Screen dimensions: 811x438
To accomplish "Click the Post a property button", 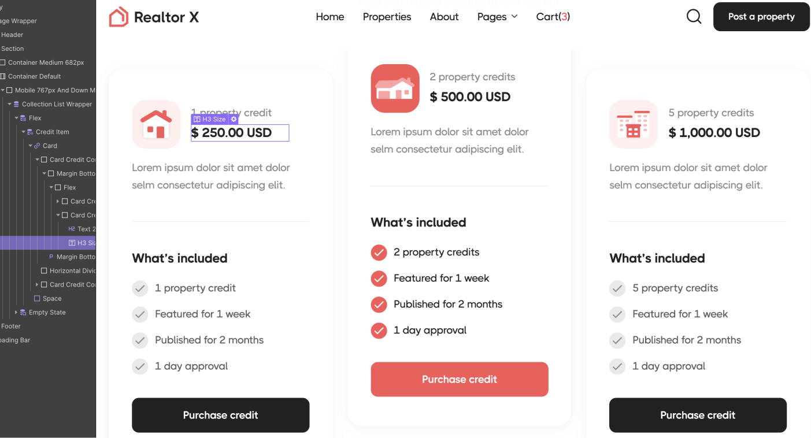I will 761,17.
